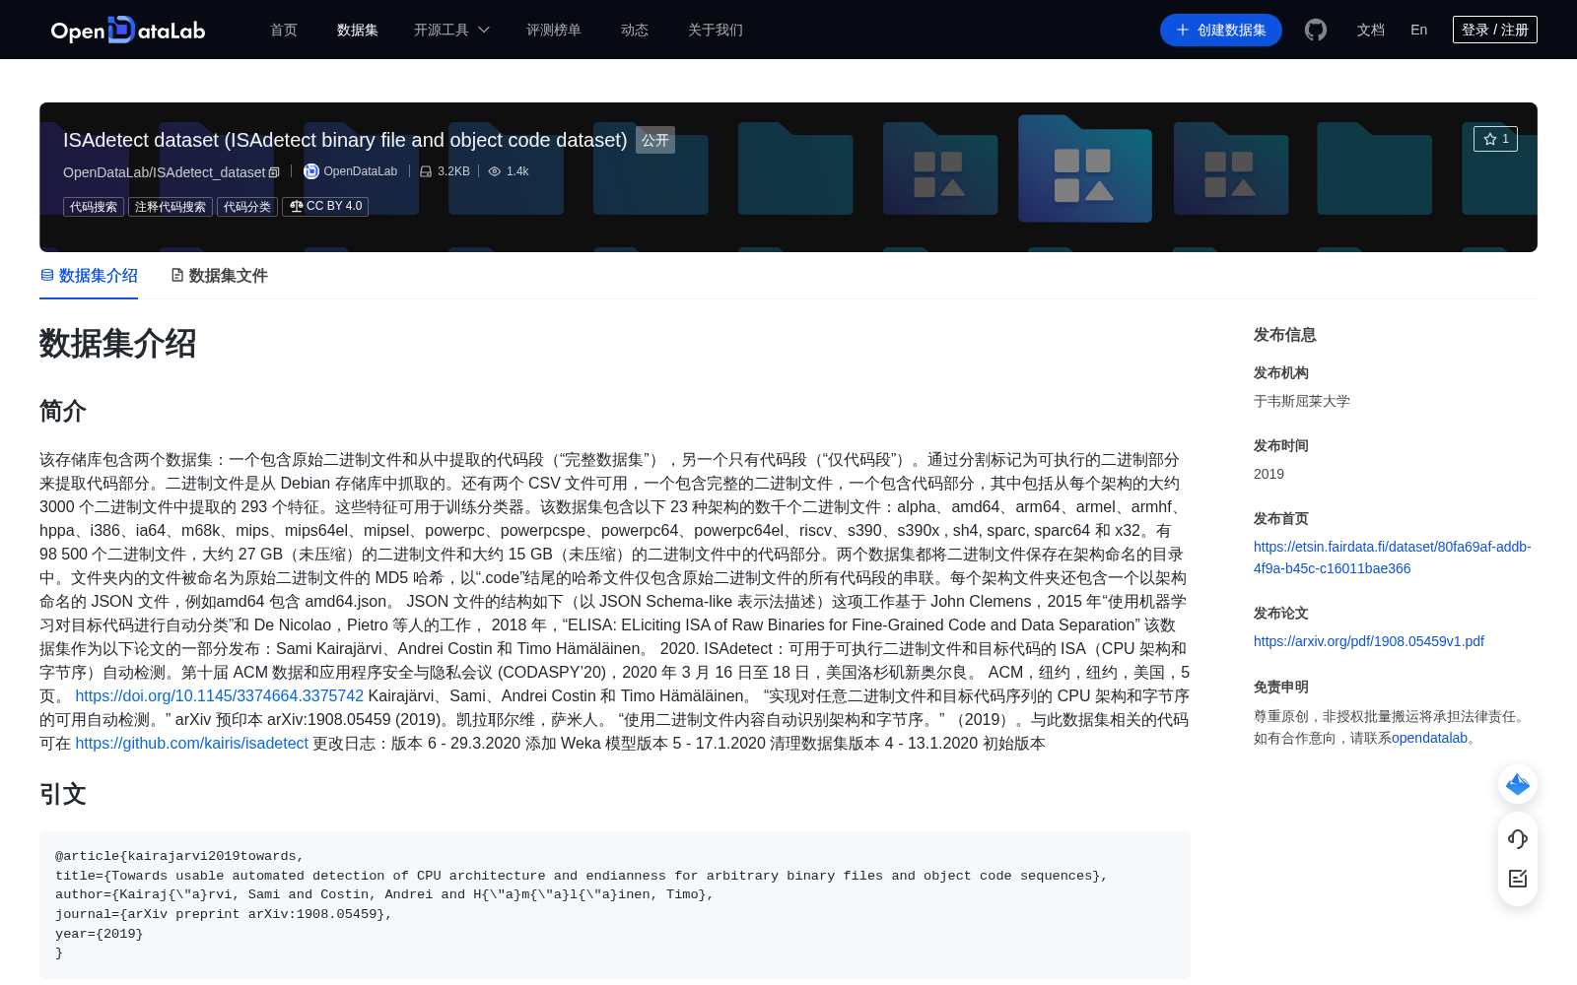Open the arxiv.org/pdf/1908.05459v1.pdf link
This screenshot has width=1577, height=985.
click(1369, 641)
